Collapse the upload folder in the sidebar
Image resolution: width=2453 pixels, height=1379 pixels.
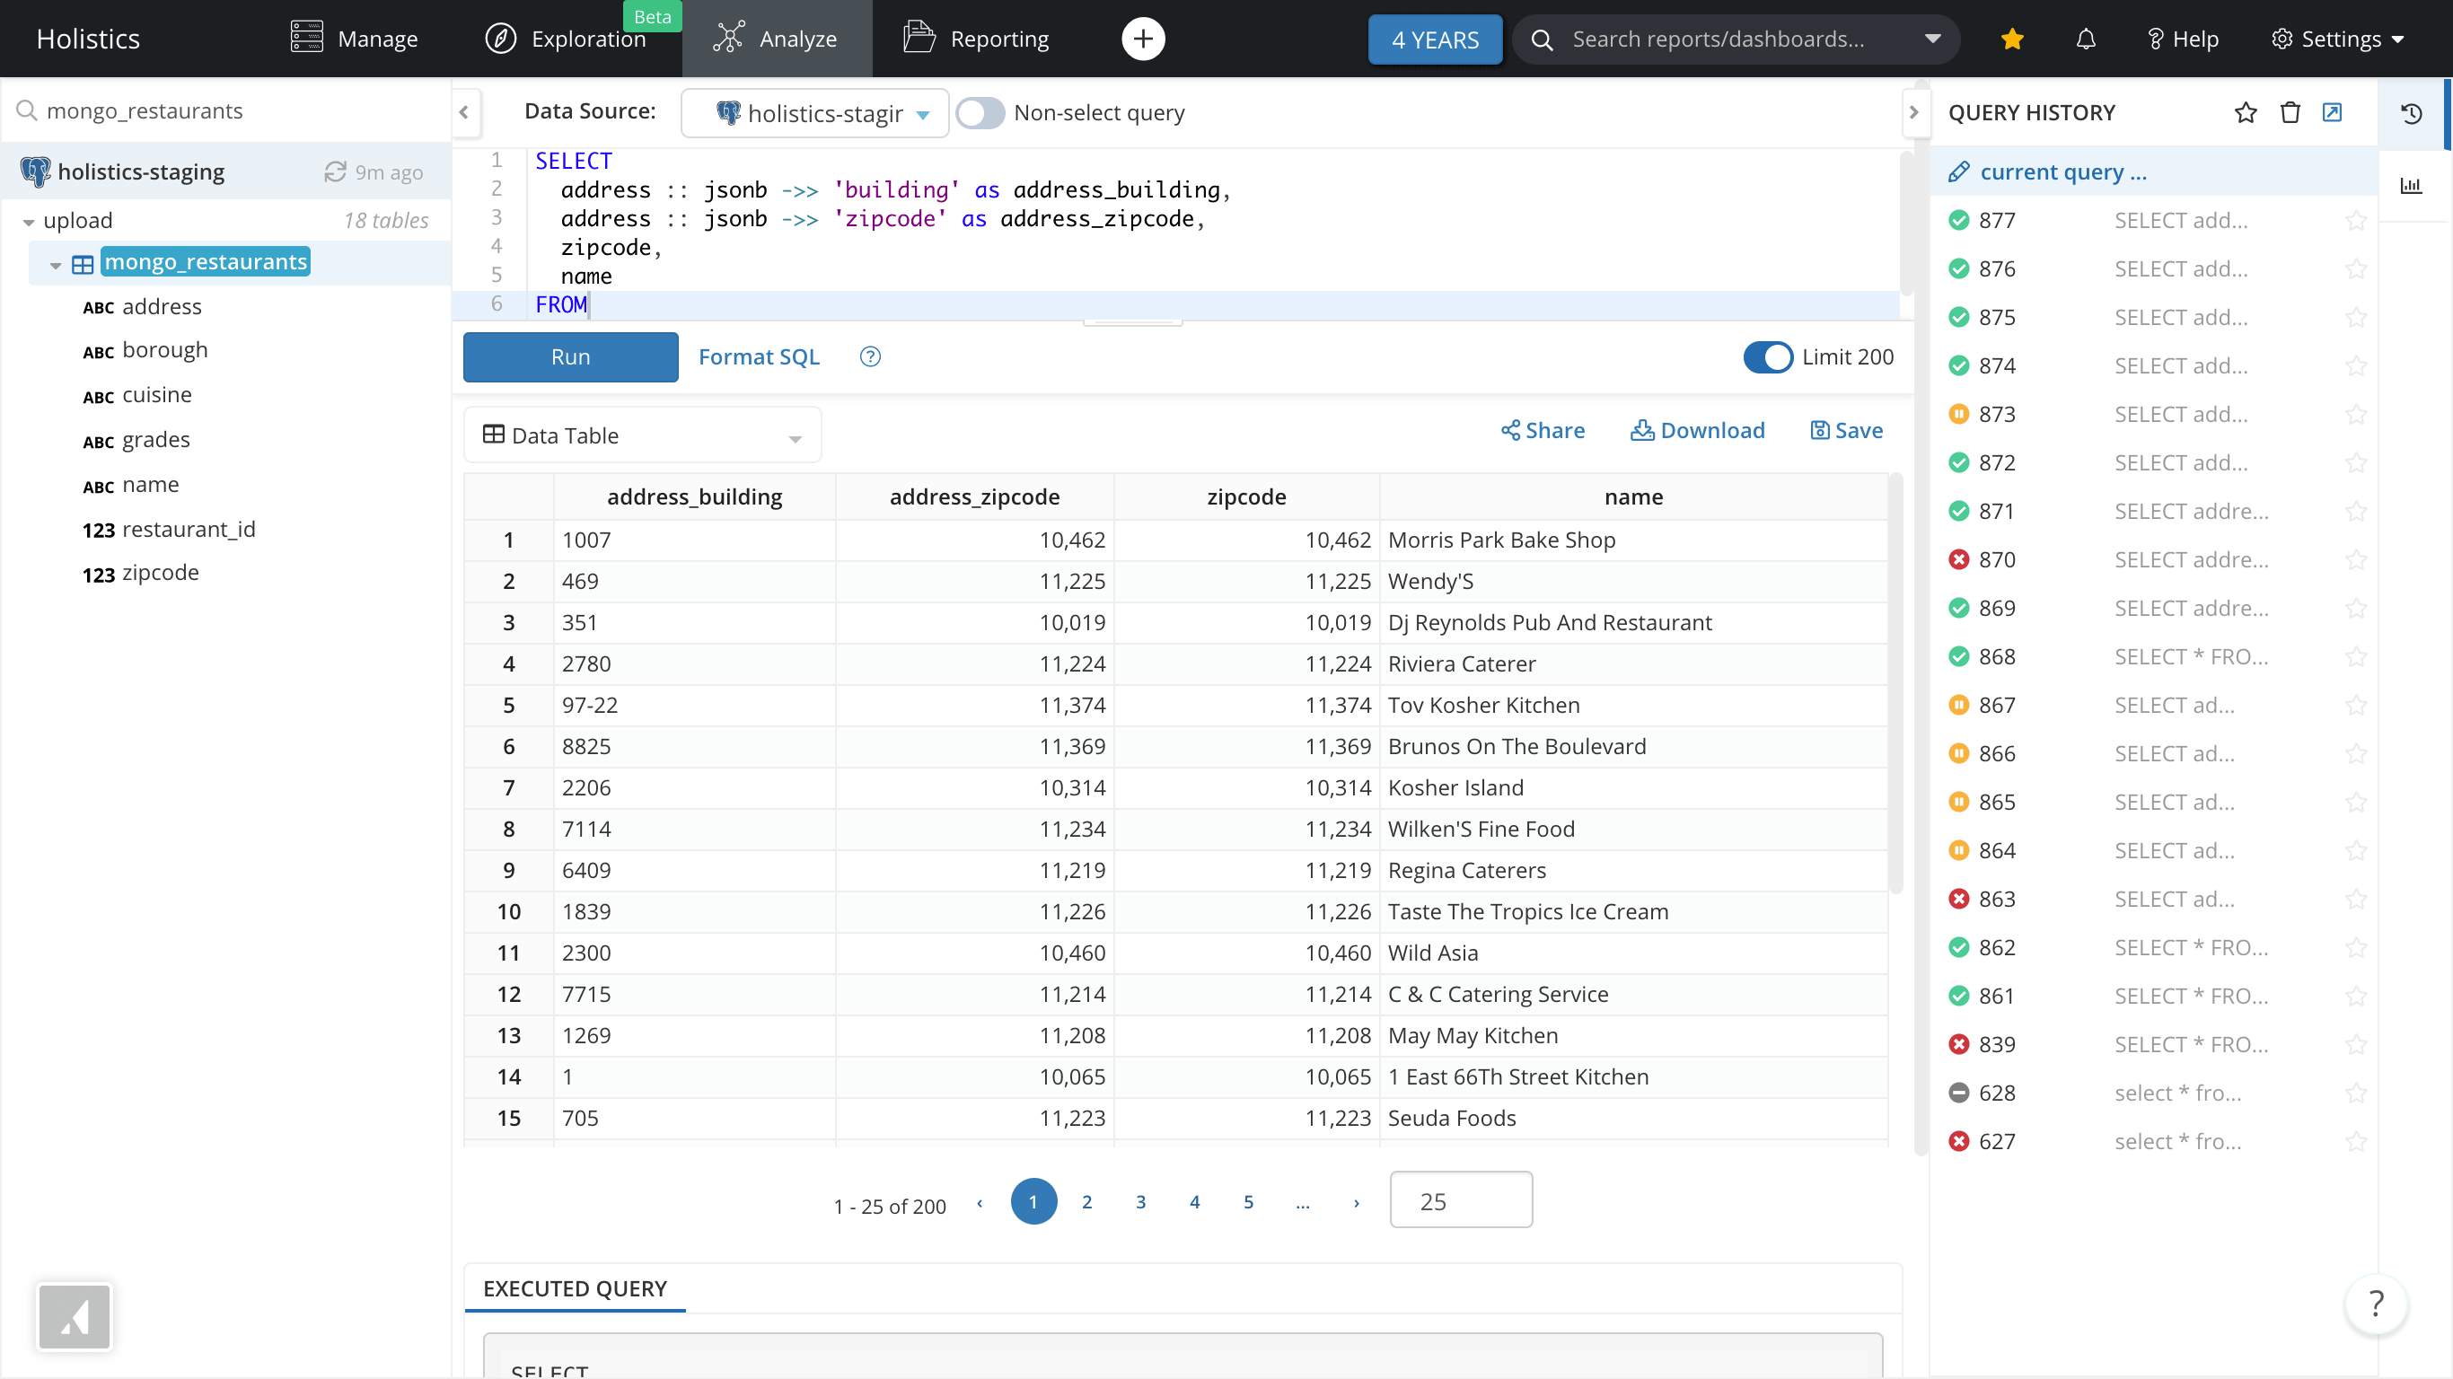click(x=28, y=220)
